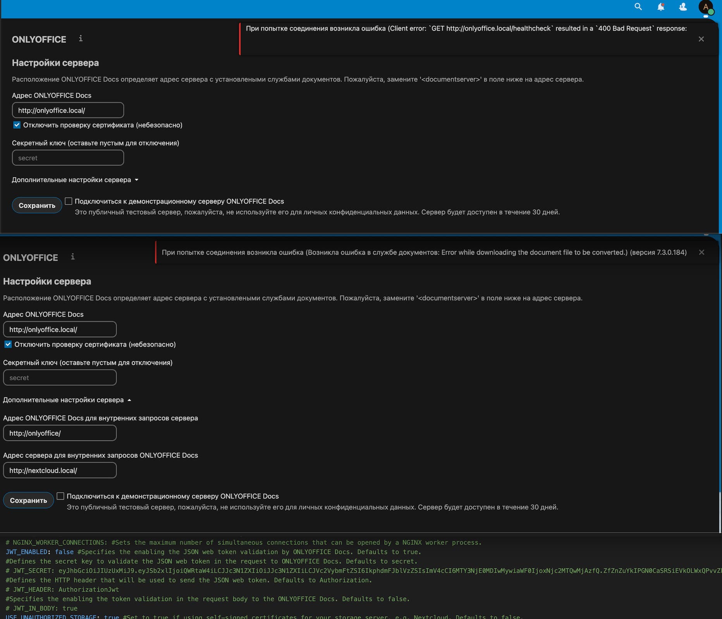Tick the demo server checkbox in the lower panel

[60, 496]
